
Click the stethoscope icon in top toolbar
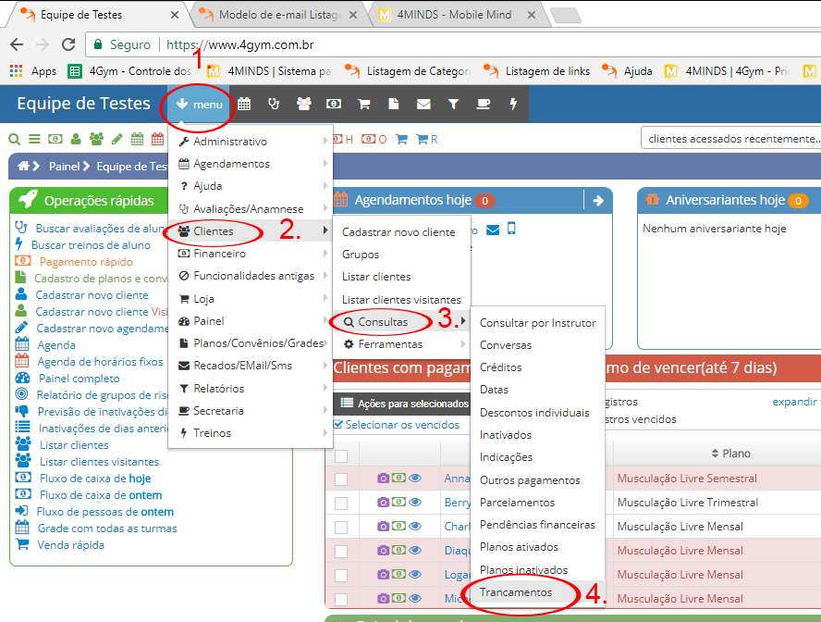pyautogui.click(x=274, y=105)
